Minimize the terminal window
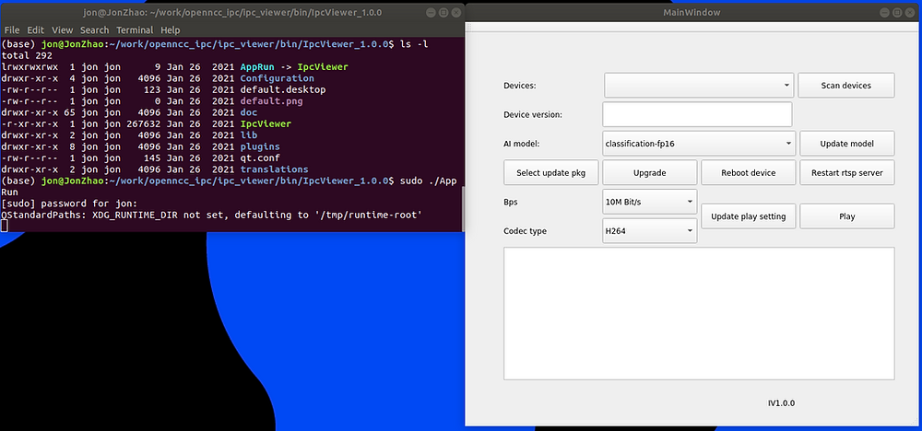Viewport: 922px width, 431px height. 431,12
